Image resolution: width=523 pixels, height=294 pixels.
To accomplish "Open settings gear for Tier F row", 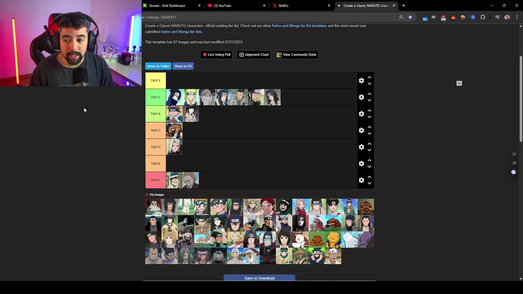I will point(361,180).
